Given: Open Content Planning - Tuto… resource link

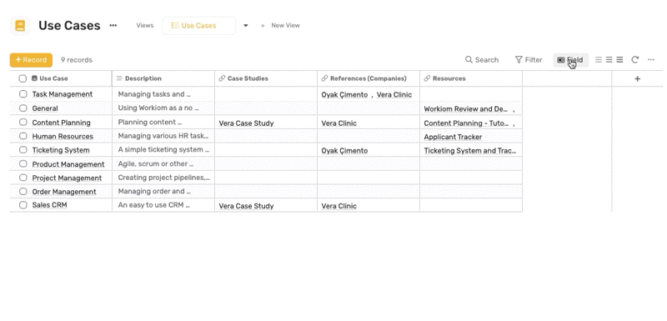Looking at the screenshot, I should pyautogui.click(x=467, y=123).
